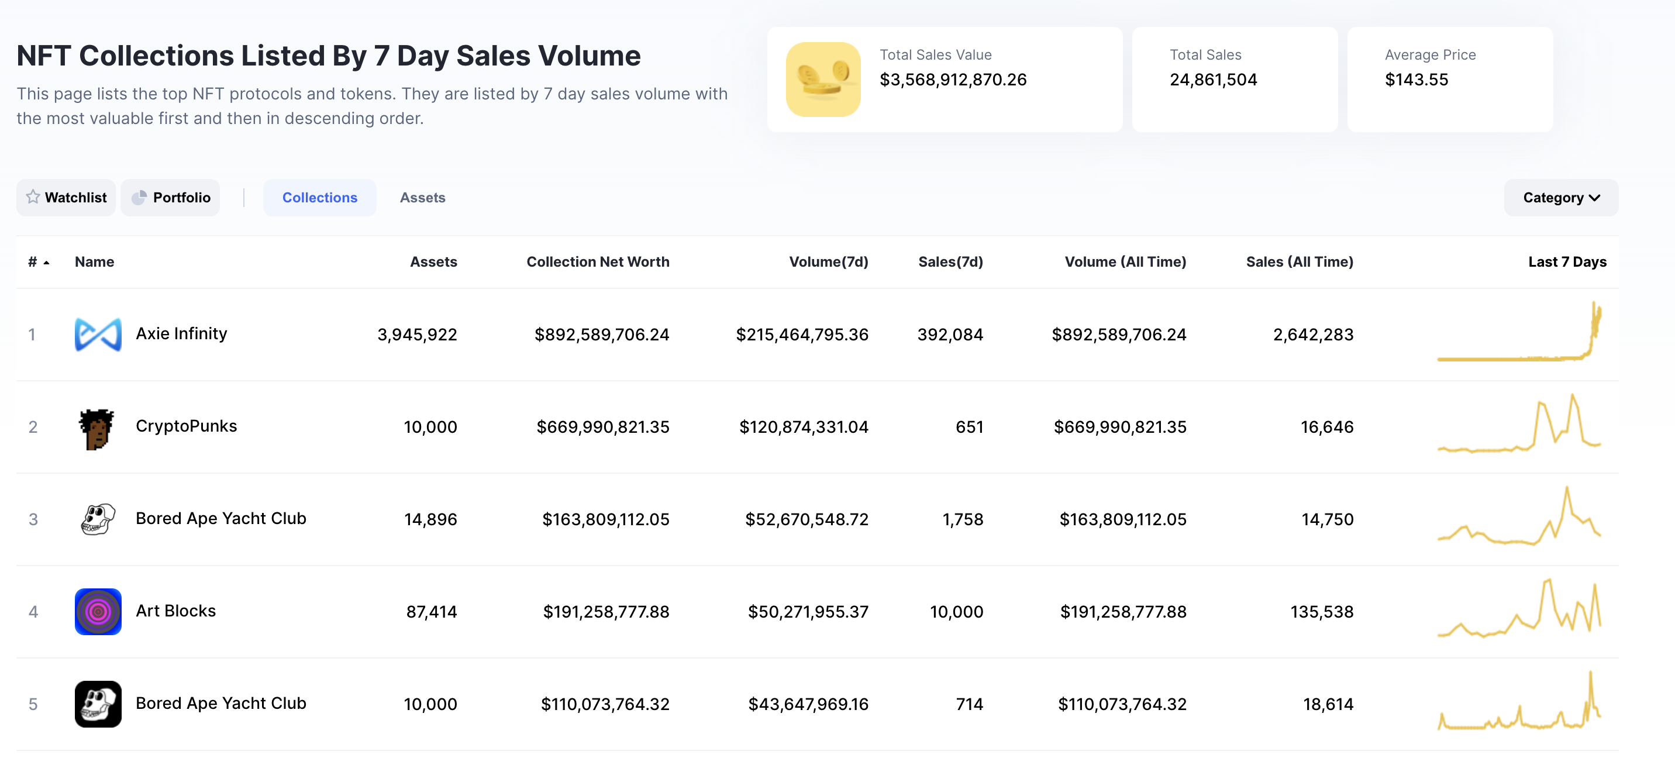Open the Art Blocks collection link
This screenshot has width=1675, height=758.
click(175, 611)
